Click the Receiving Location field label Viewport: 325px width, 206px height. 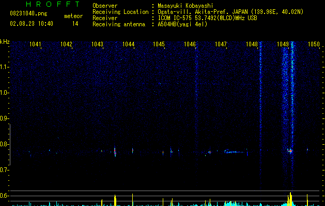pos(120,12)
